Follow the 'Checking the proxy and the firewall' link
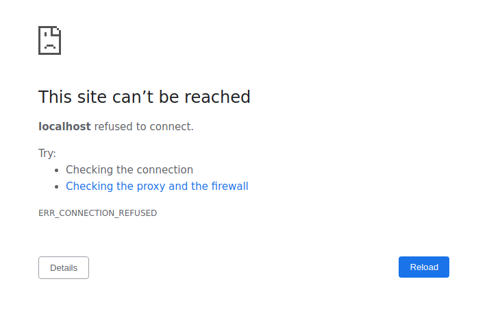487x314 pixels. click(x=157, y=186)
